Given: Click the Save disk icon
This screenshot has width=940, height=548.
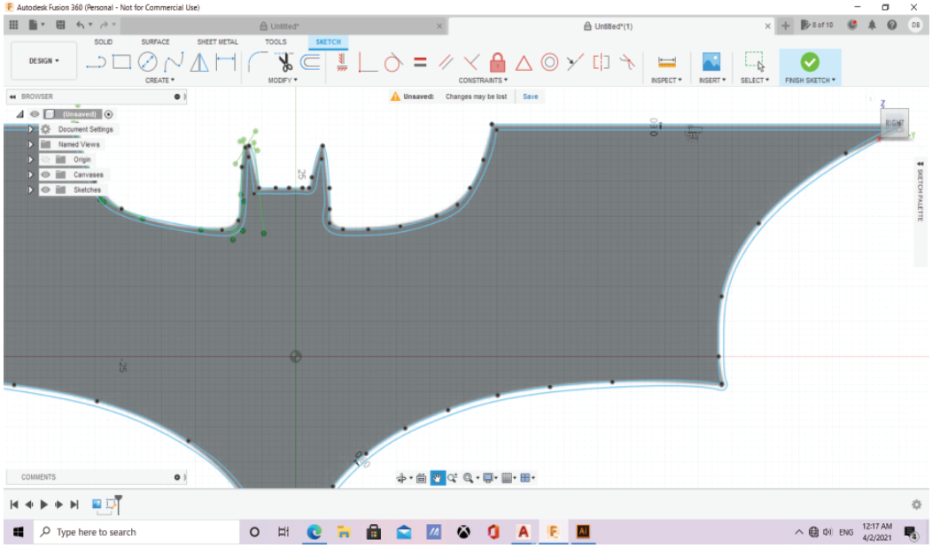Looking at the screenshot, I should click(60, 25).
